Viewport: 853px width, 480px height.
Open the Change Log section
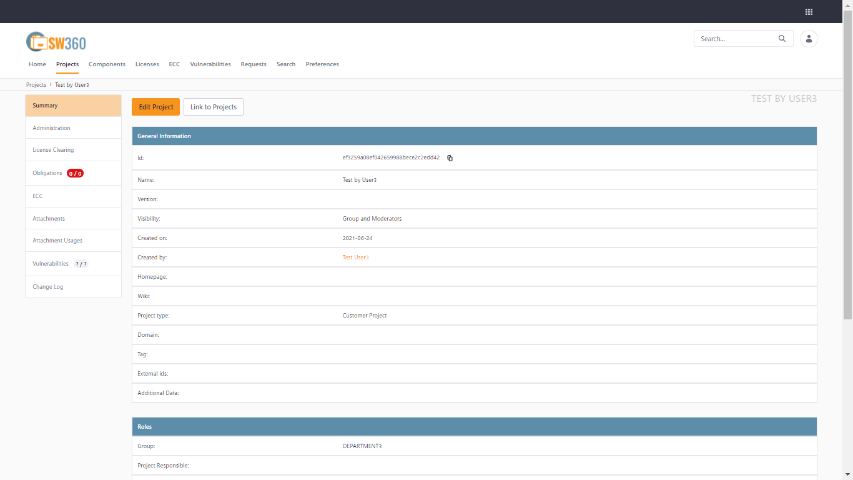coord(48,286)
